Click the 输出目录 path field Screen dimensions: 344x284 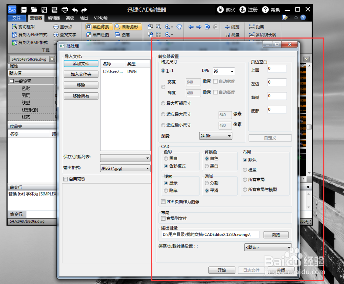[210, 235]
